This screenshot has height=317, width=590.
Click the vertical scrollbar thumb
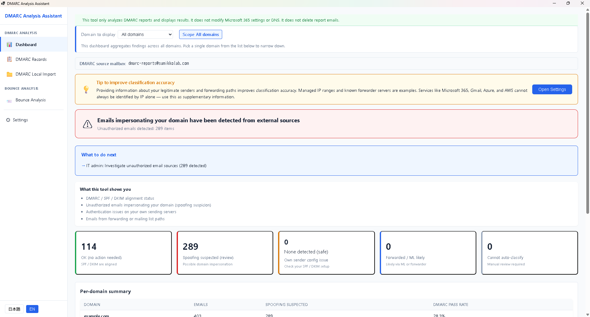pyautogui.click(x=588, y=113)
